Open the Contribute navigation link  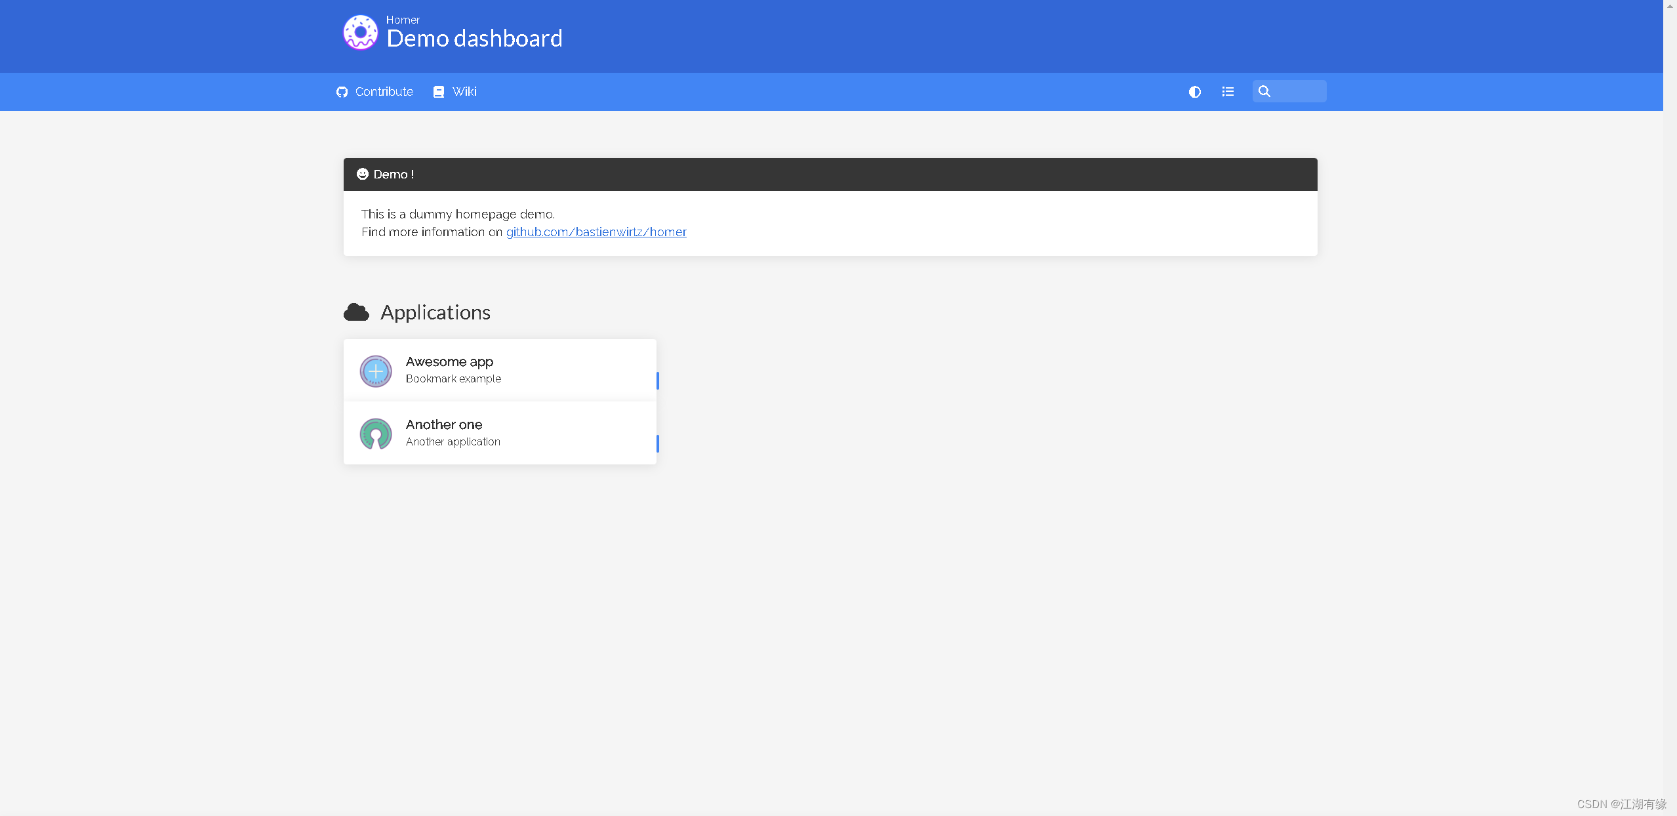tap(384, 92)
